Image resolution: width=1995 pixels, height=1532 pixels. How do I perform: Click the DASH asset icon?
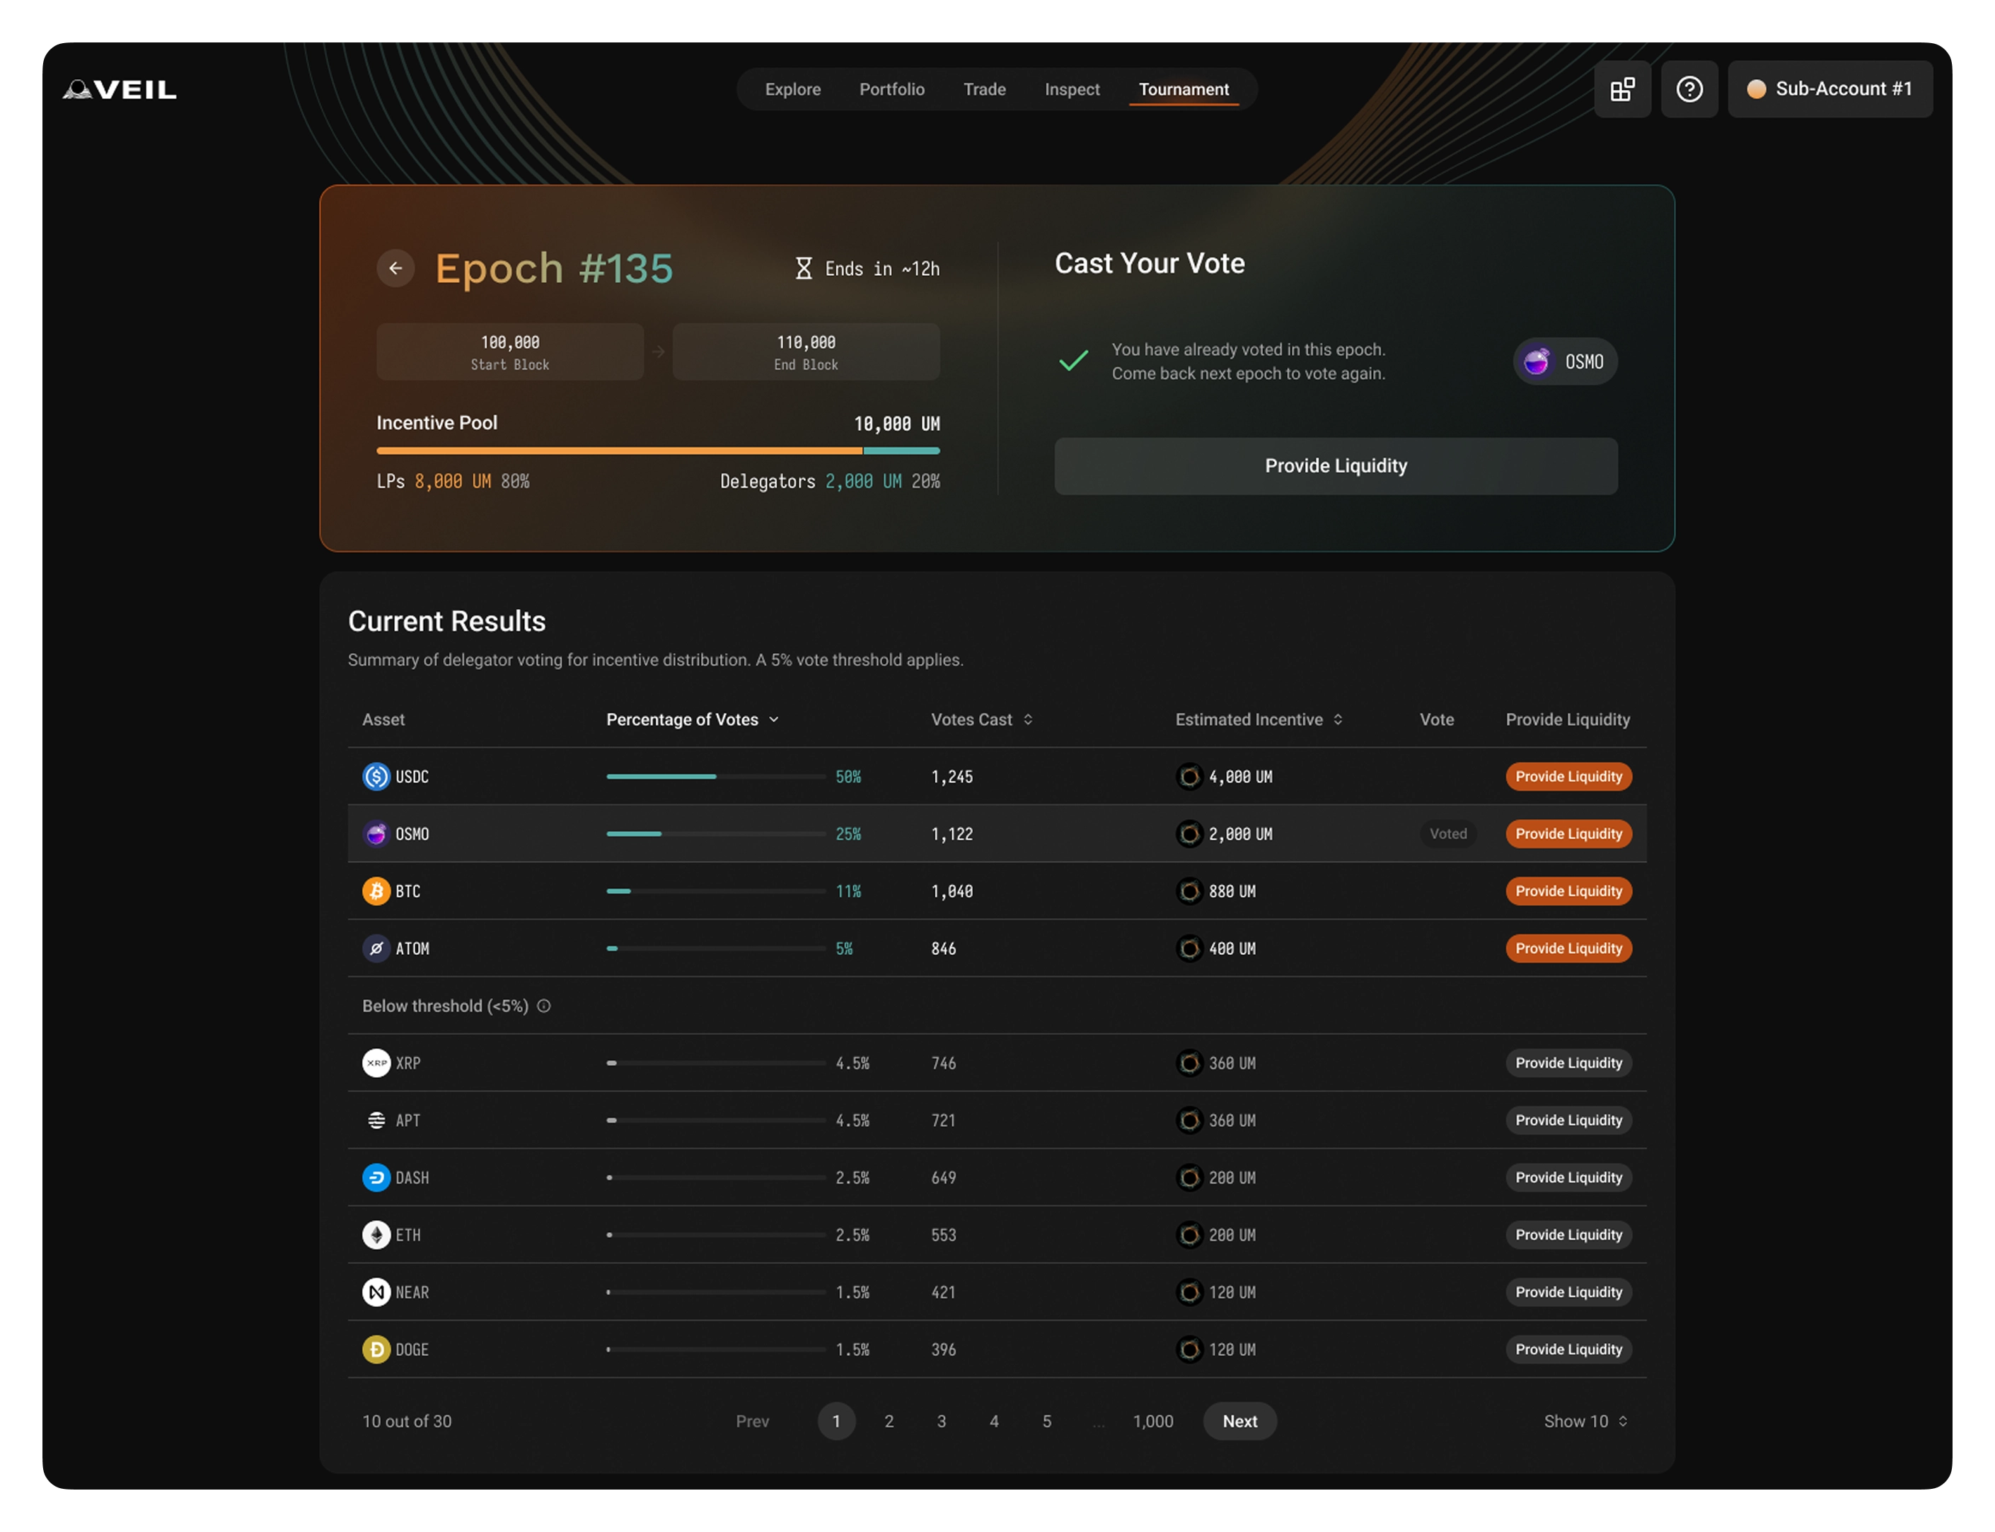(x=376, y=1177)
